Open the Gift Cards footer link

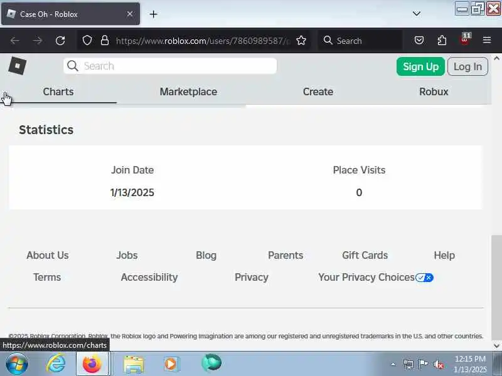pos(365,255)
